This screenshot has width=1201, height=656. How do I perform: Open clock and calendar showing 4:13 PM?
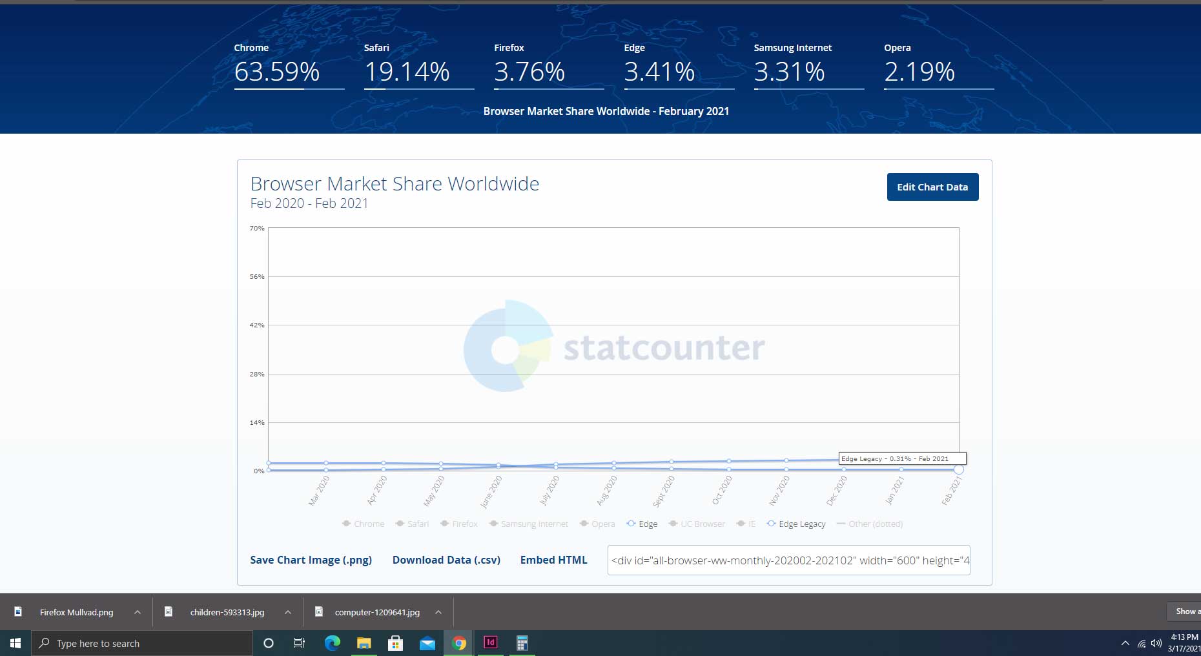[x=1184, y=643]
